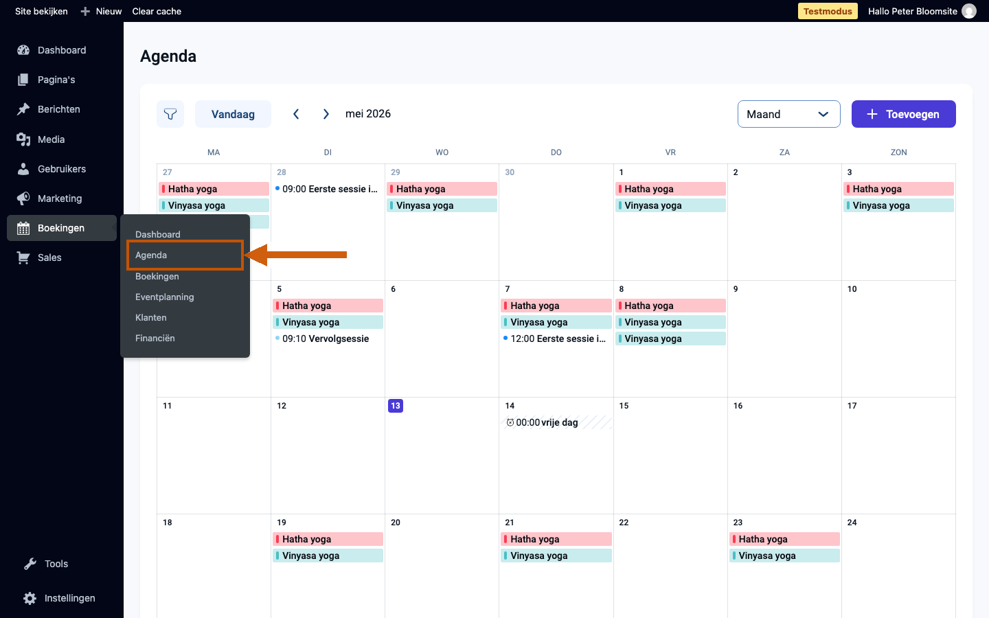989x618 pixels.
Task: Open Vinyasa yoga event on day 21
Action: (556, 556)
